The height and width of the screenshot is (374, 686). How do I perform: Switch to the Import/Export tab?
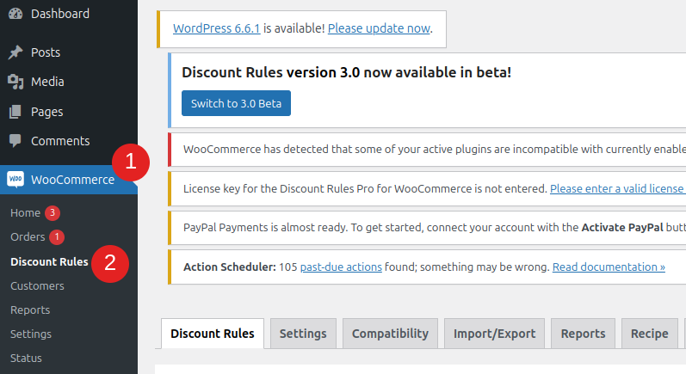[494, 334]
